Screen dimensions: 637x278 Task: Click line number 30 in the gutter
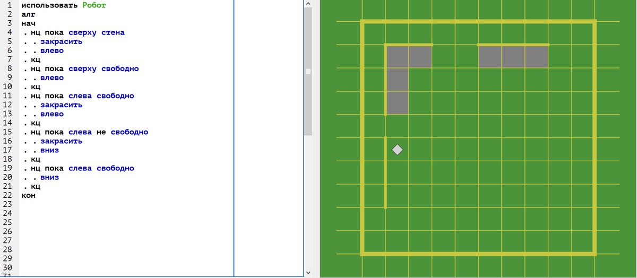(x=7, y=268)
